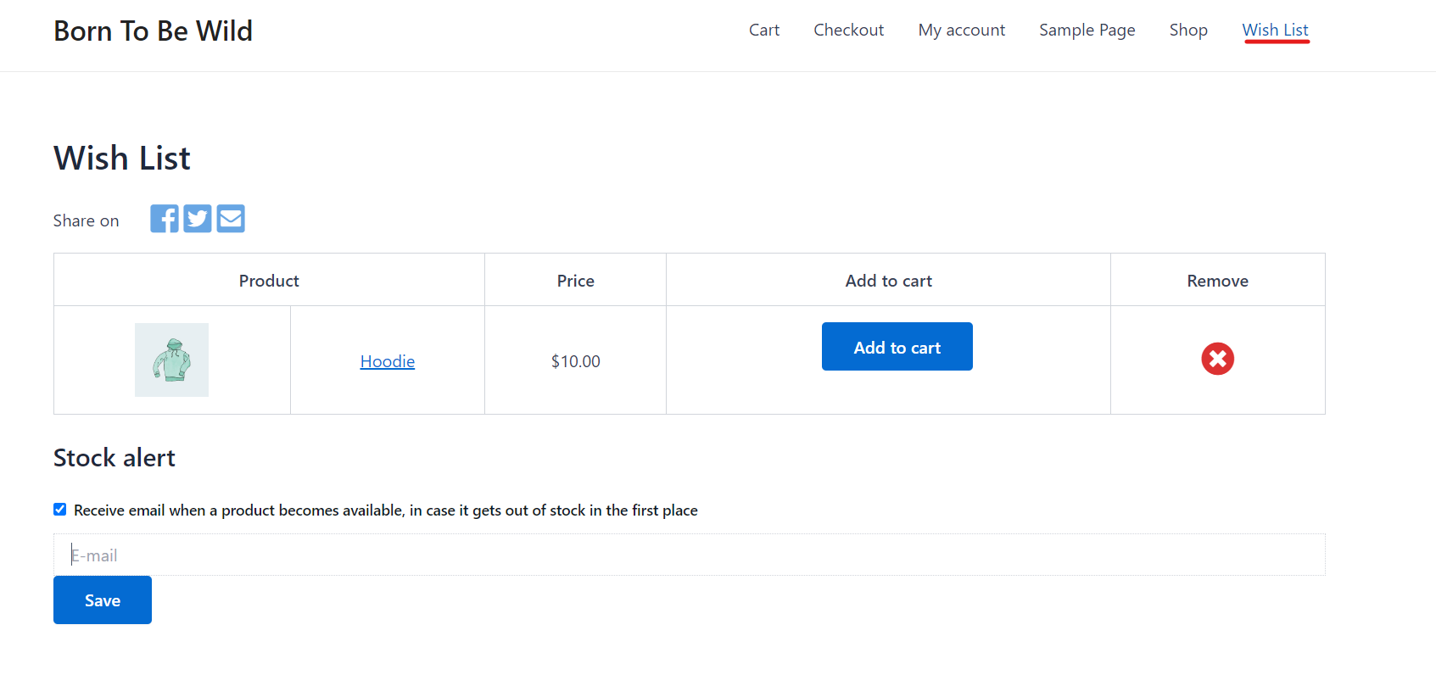
Task: Open the Cart menu item
Action: (763, 31)
